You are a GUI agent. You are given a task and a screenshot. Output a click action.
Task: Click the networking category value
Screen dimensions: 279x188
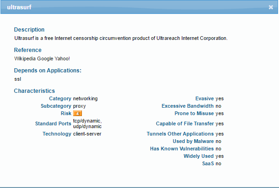[x=85, y=98]
